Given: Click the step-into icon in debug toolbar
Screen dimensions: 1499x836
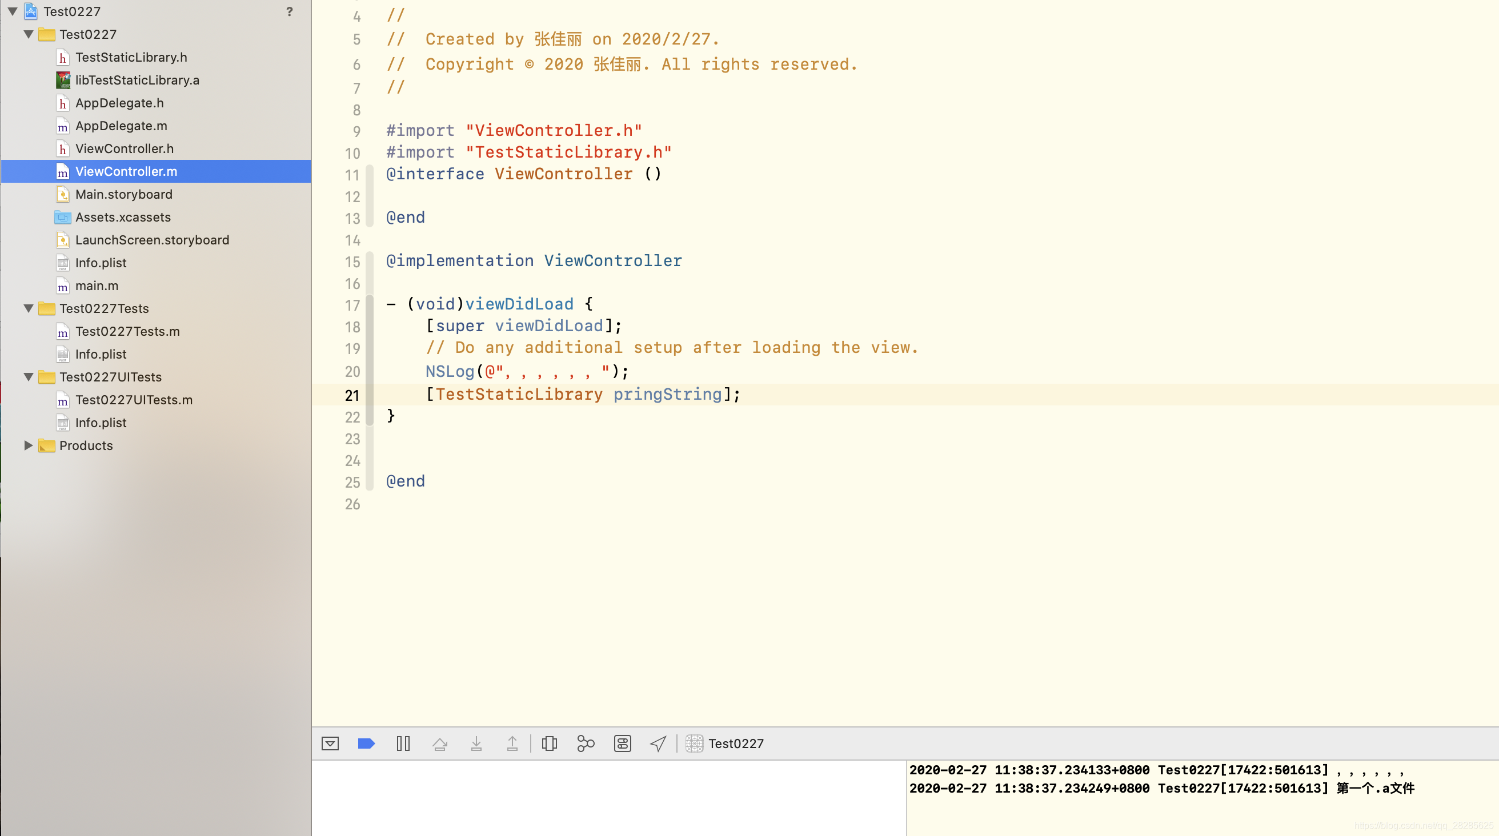Looking at the screenshot, I should [x=476, y=742].
